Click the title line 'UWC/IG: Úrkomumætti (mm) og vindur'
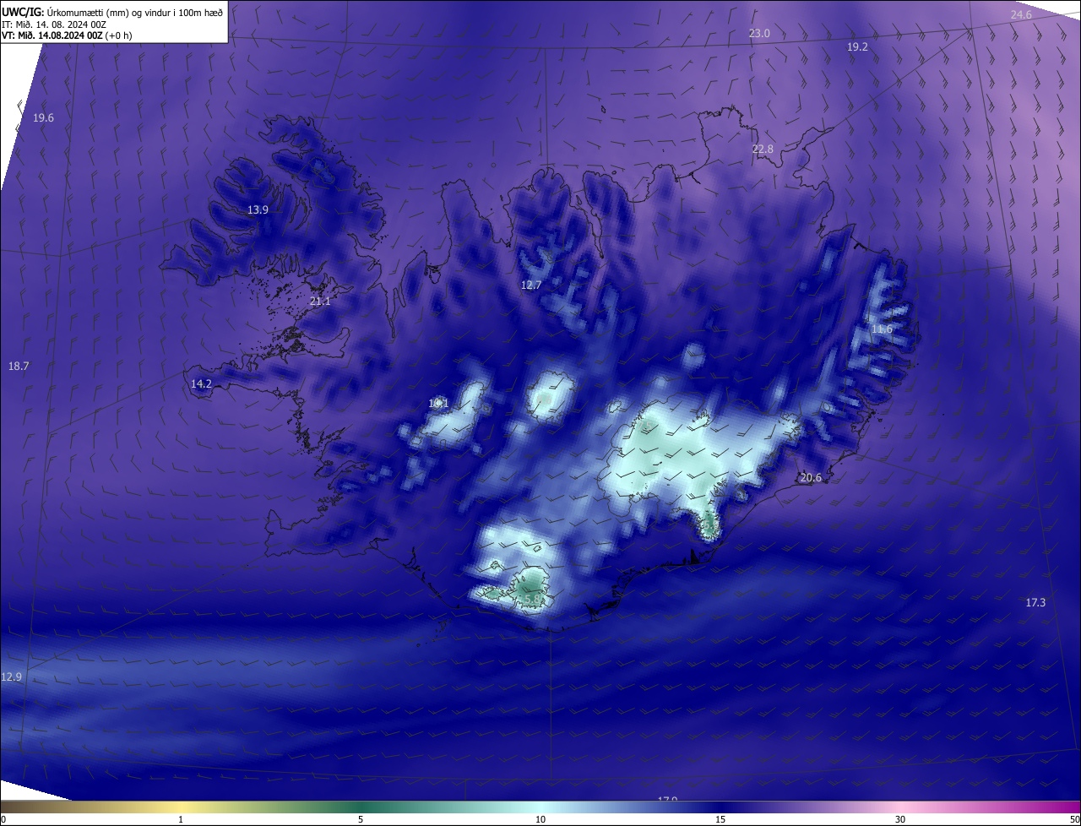Image resolution: width=1081 pixels, height=826 pixels. (112, 11)
